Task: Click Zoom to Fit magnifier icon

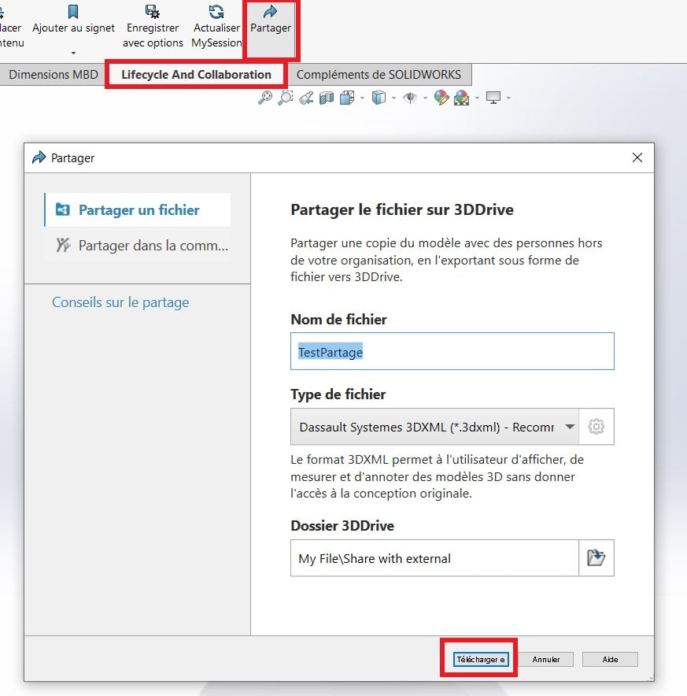Action: point(265,98)
